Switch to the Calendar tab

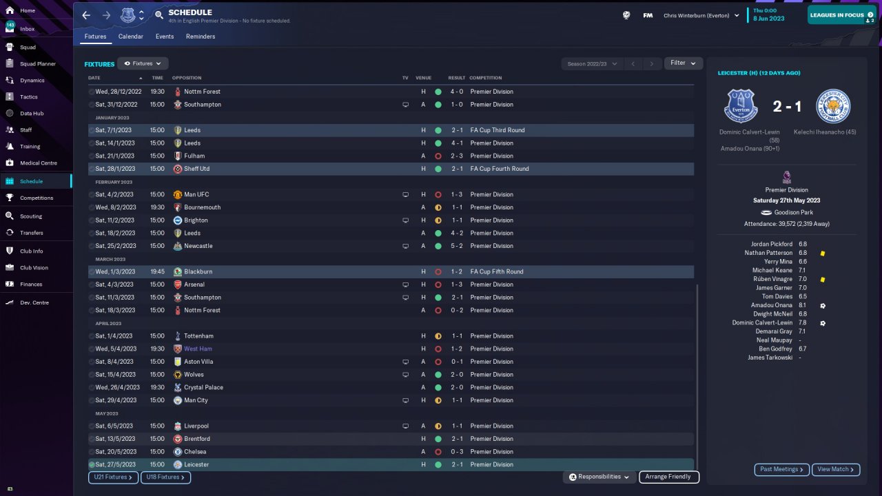[131, 37]
